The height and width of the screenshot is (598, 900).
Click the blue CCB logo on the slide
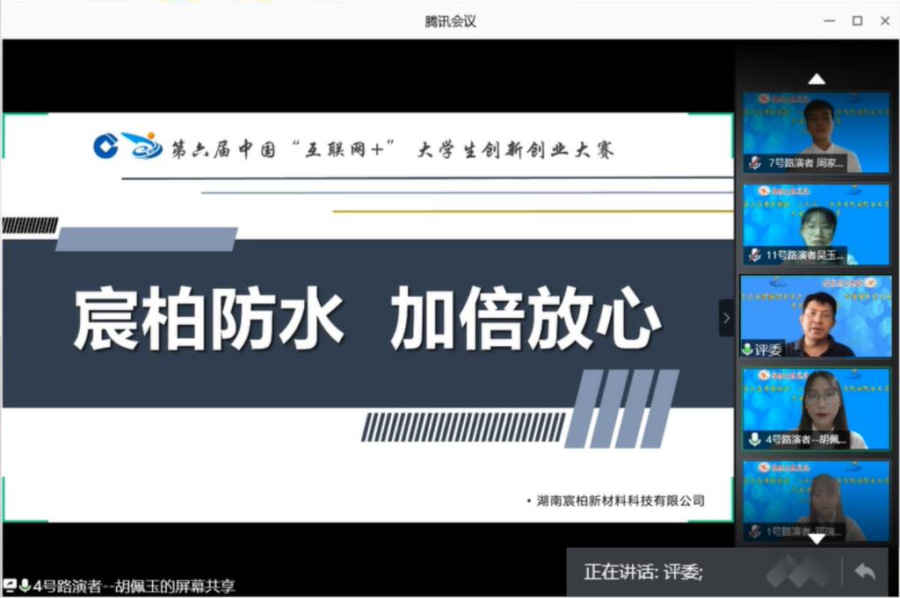(106, 146)
